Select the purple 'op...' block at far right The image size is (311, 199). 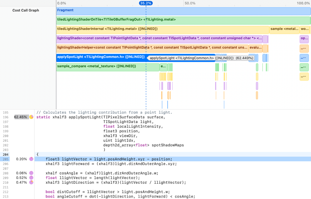(x=304, y=38)
